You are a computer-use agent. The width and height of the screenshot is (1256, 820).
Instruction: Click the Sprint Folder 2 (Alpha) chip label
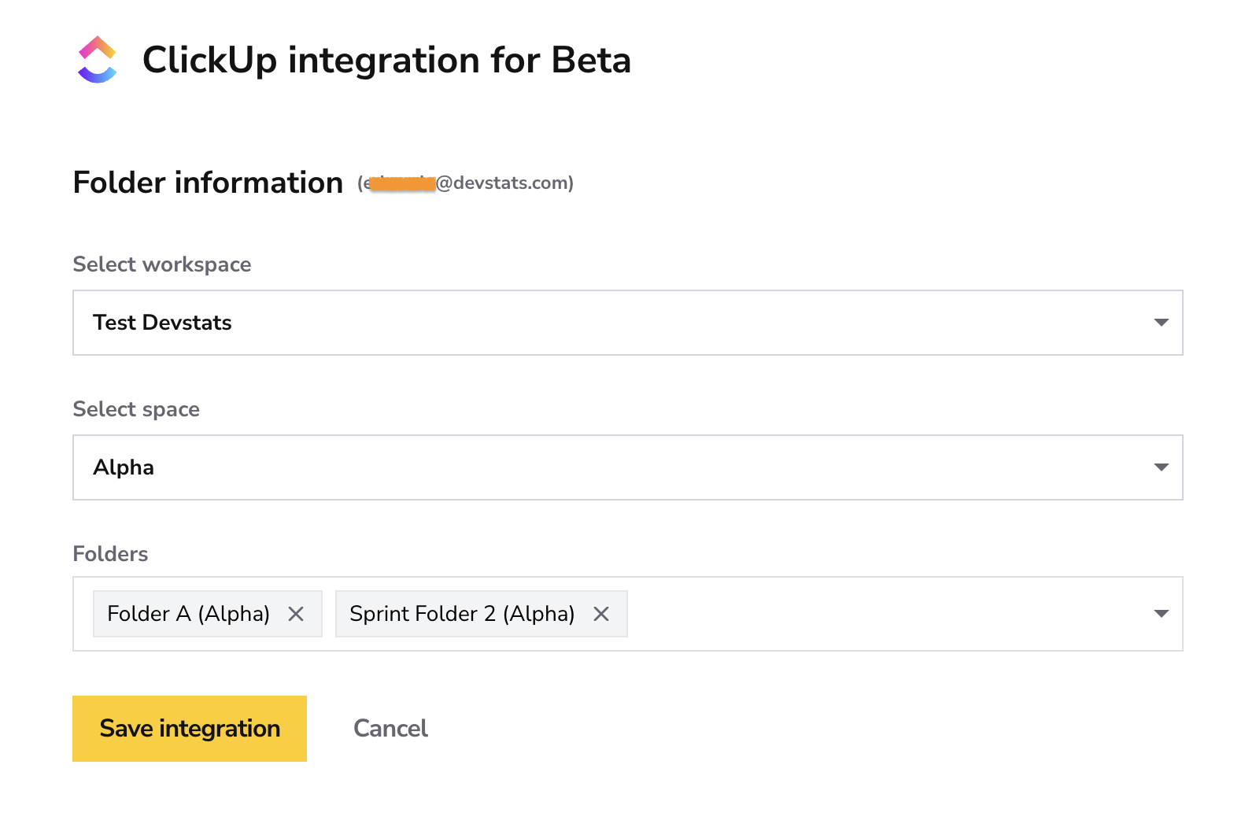[x=462, y=614]
